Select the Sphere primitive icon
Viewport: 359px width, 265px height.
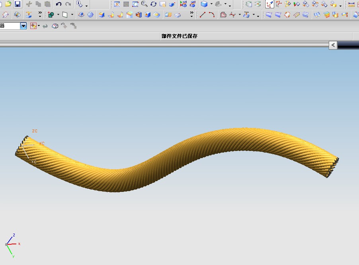(90, 15)
